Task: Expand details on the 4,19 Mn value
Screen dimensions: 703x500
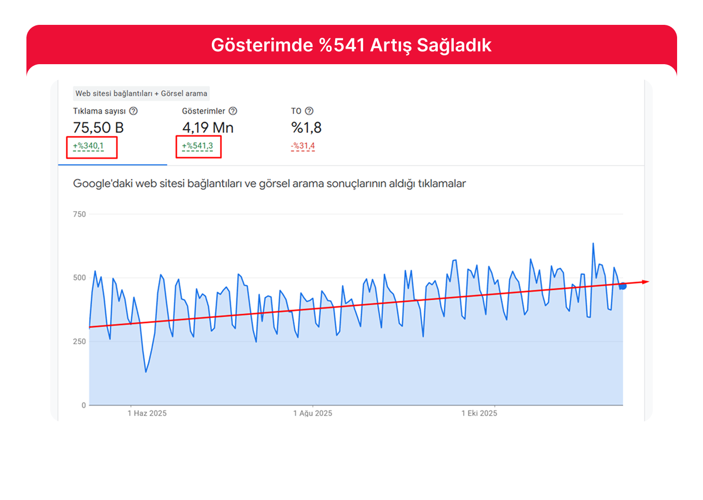Action: point(207,127)
